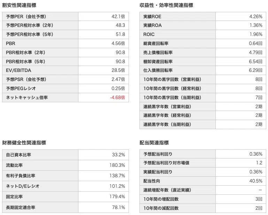Click the 配当性向 value 40.5%

[x=256, y=181]
